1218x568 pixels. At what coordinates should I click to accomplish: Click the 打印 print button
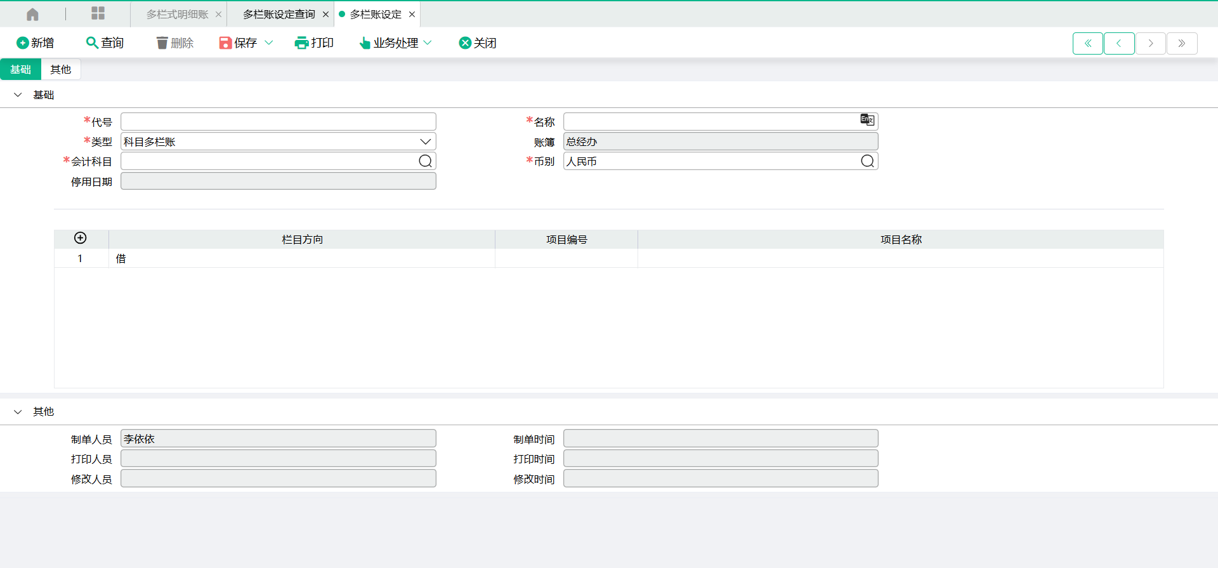click(314, 43)
